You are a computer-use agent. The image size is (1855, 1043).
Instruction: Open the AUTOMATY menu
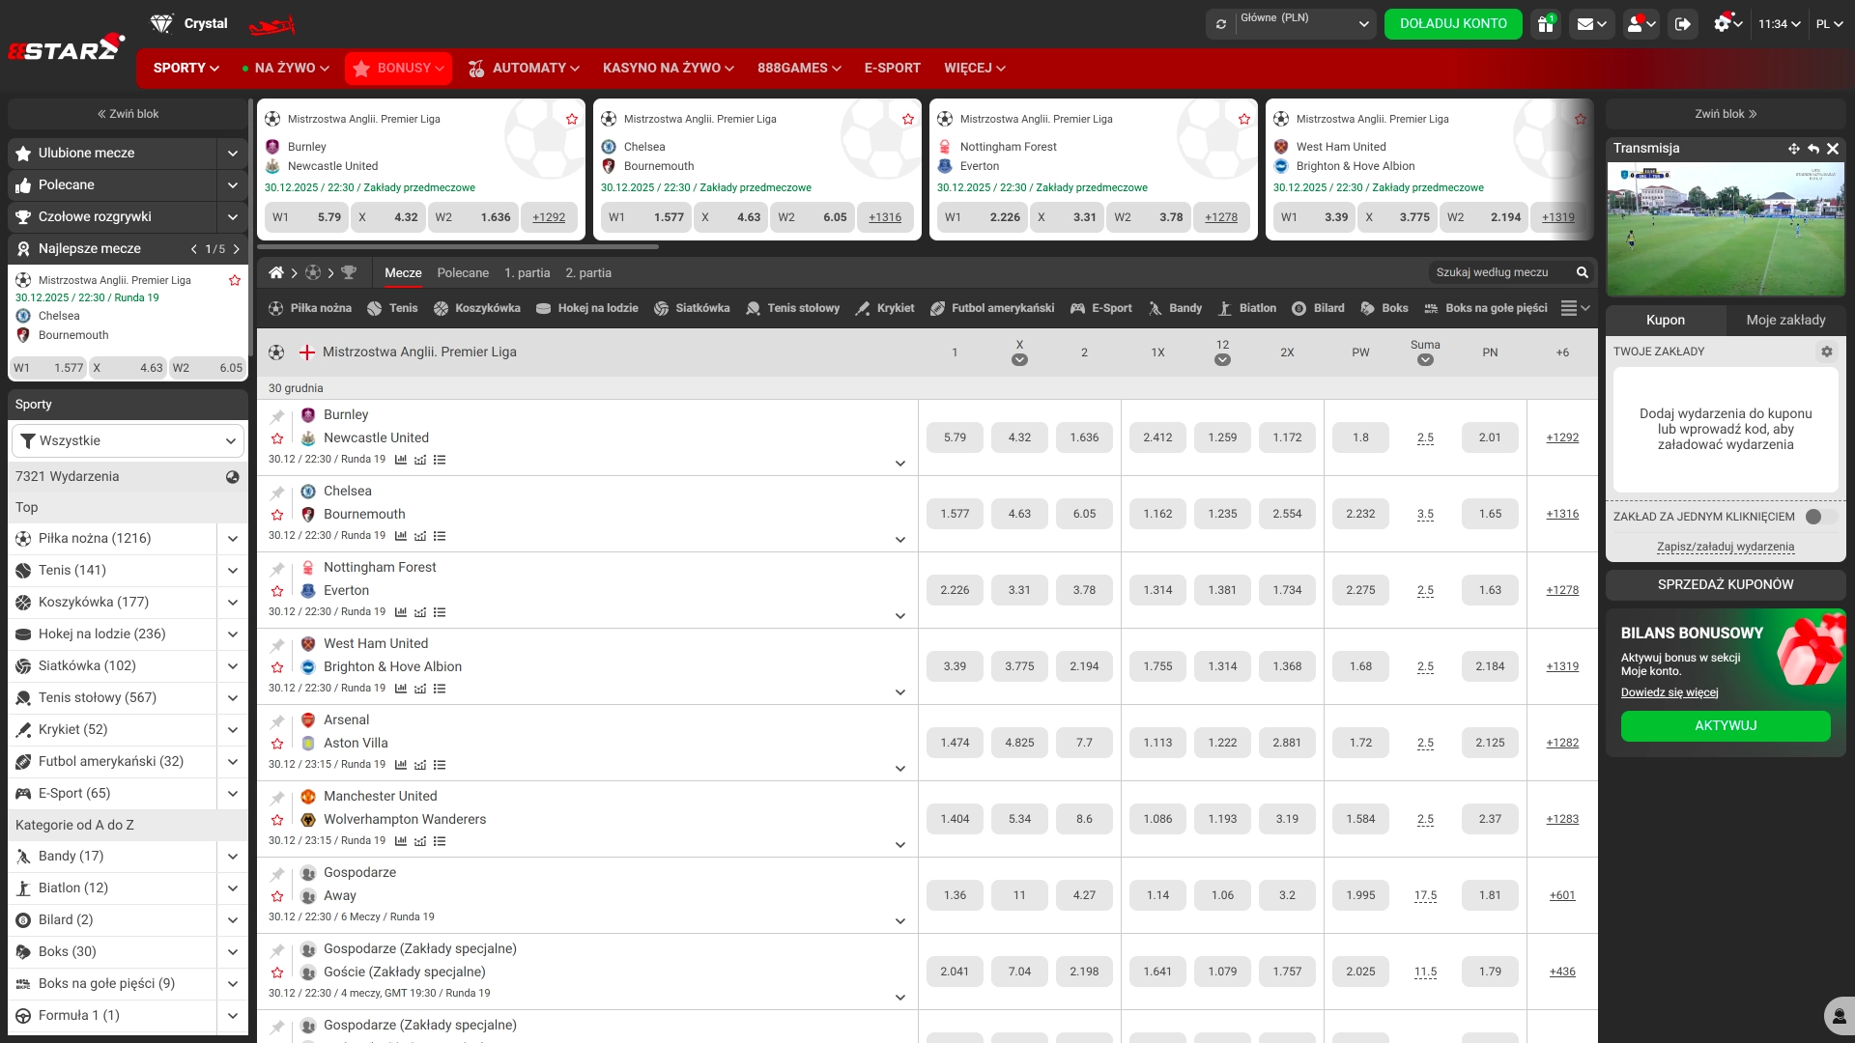tap(525, 69)
